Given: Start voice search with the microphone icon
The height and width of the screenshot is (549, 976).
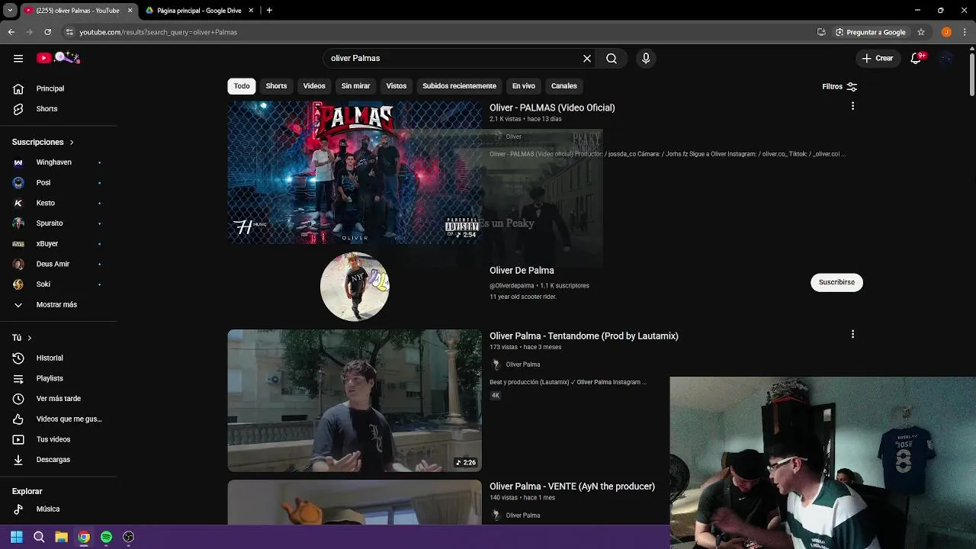Looking at the screenshot, I should [646, 58].
